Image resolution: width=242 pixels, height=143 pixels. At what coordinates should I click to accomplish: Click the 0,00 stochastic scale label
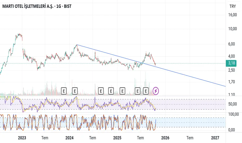click(232, 130)
